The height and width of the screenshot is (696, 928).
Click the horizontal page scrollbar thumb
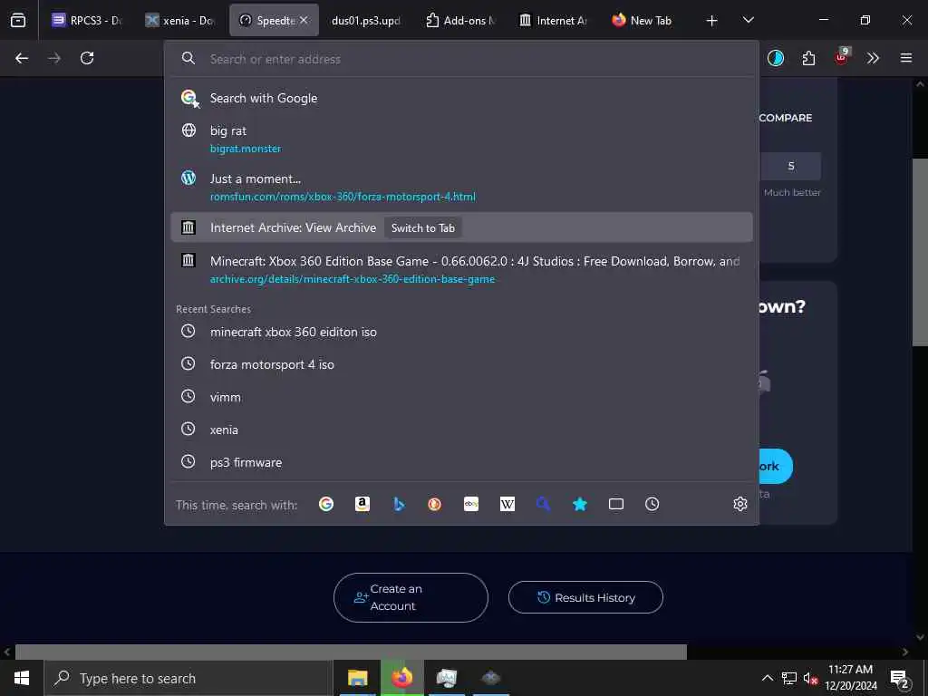point(351,652)
